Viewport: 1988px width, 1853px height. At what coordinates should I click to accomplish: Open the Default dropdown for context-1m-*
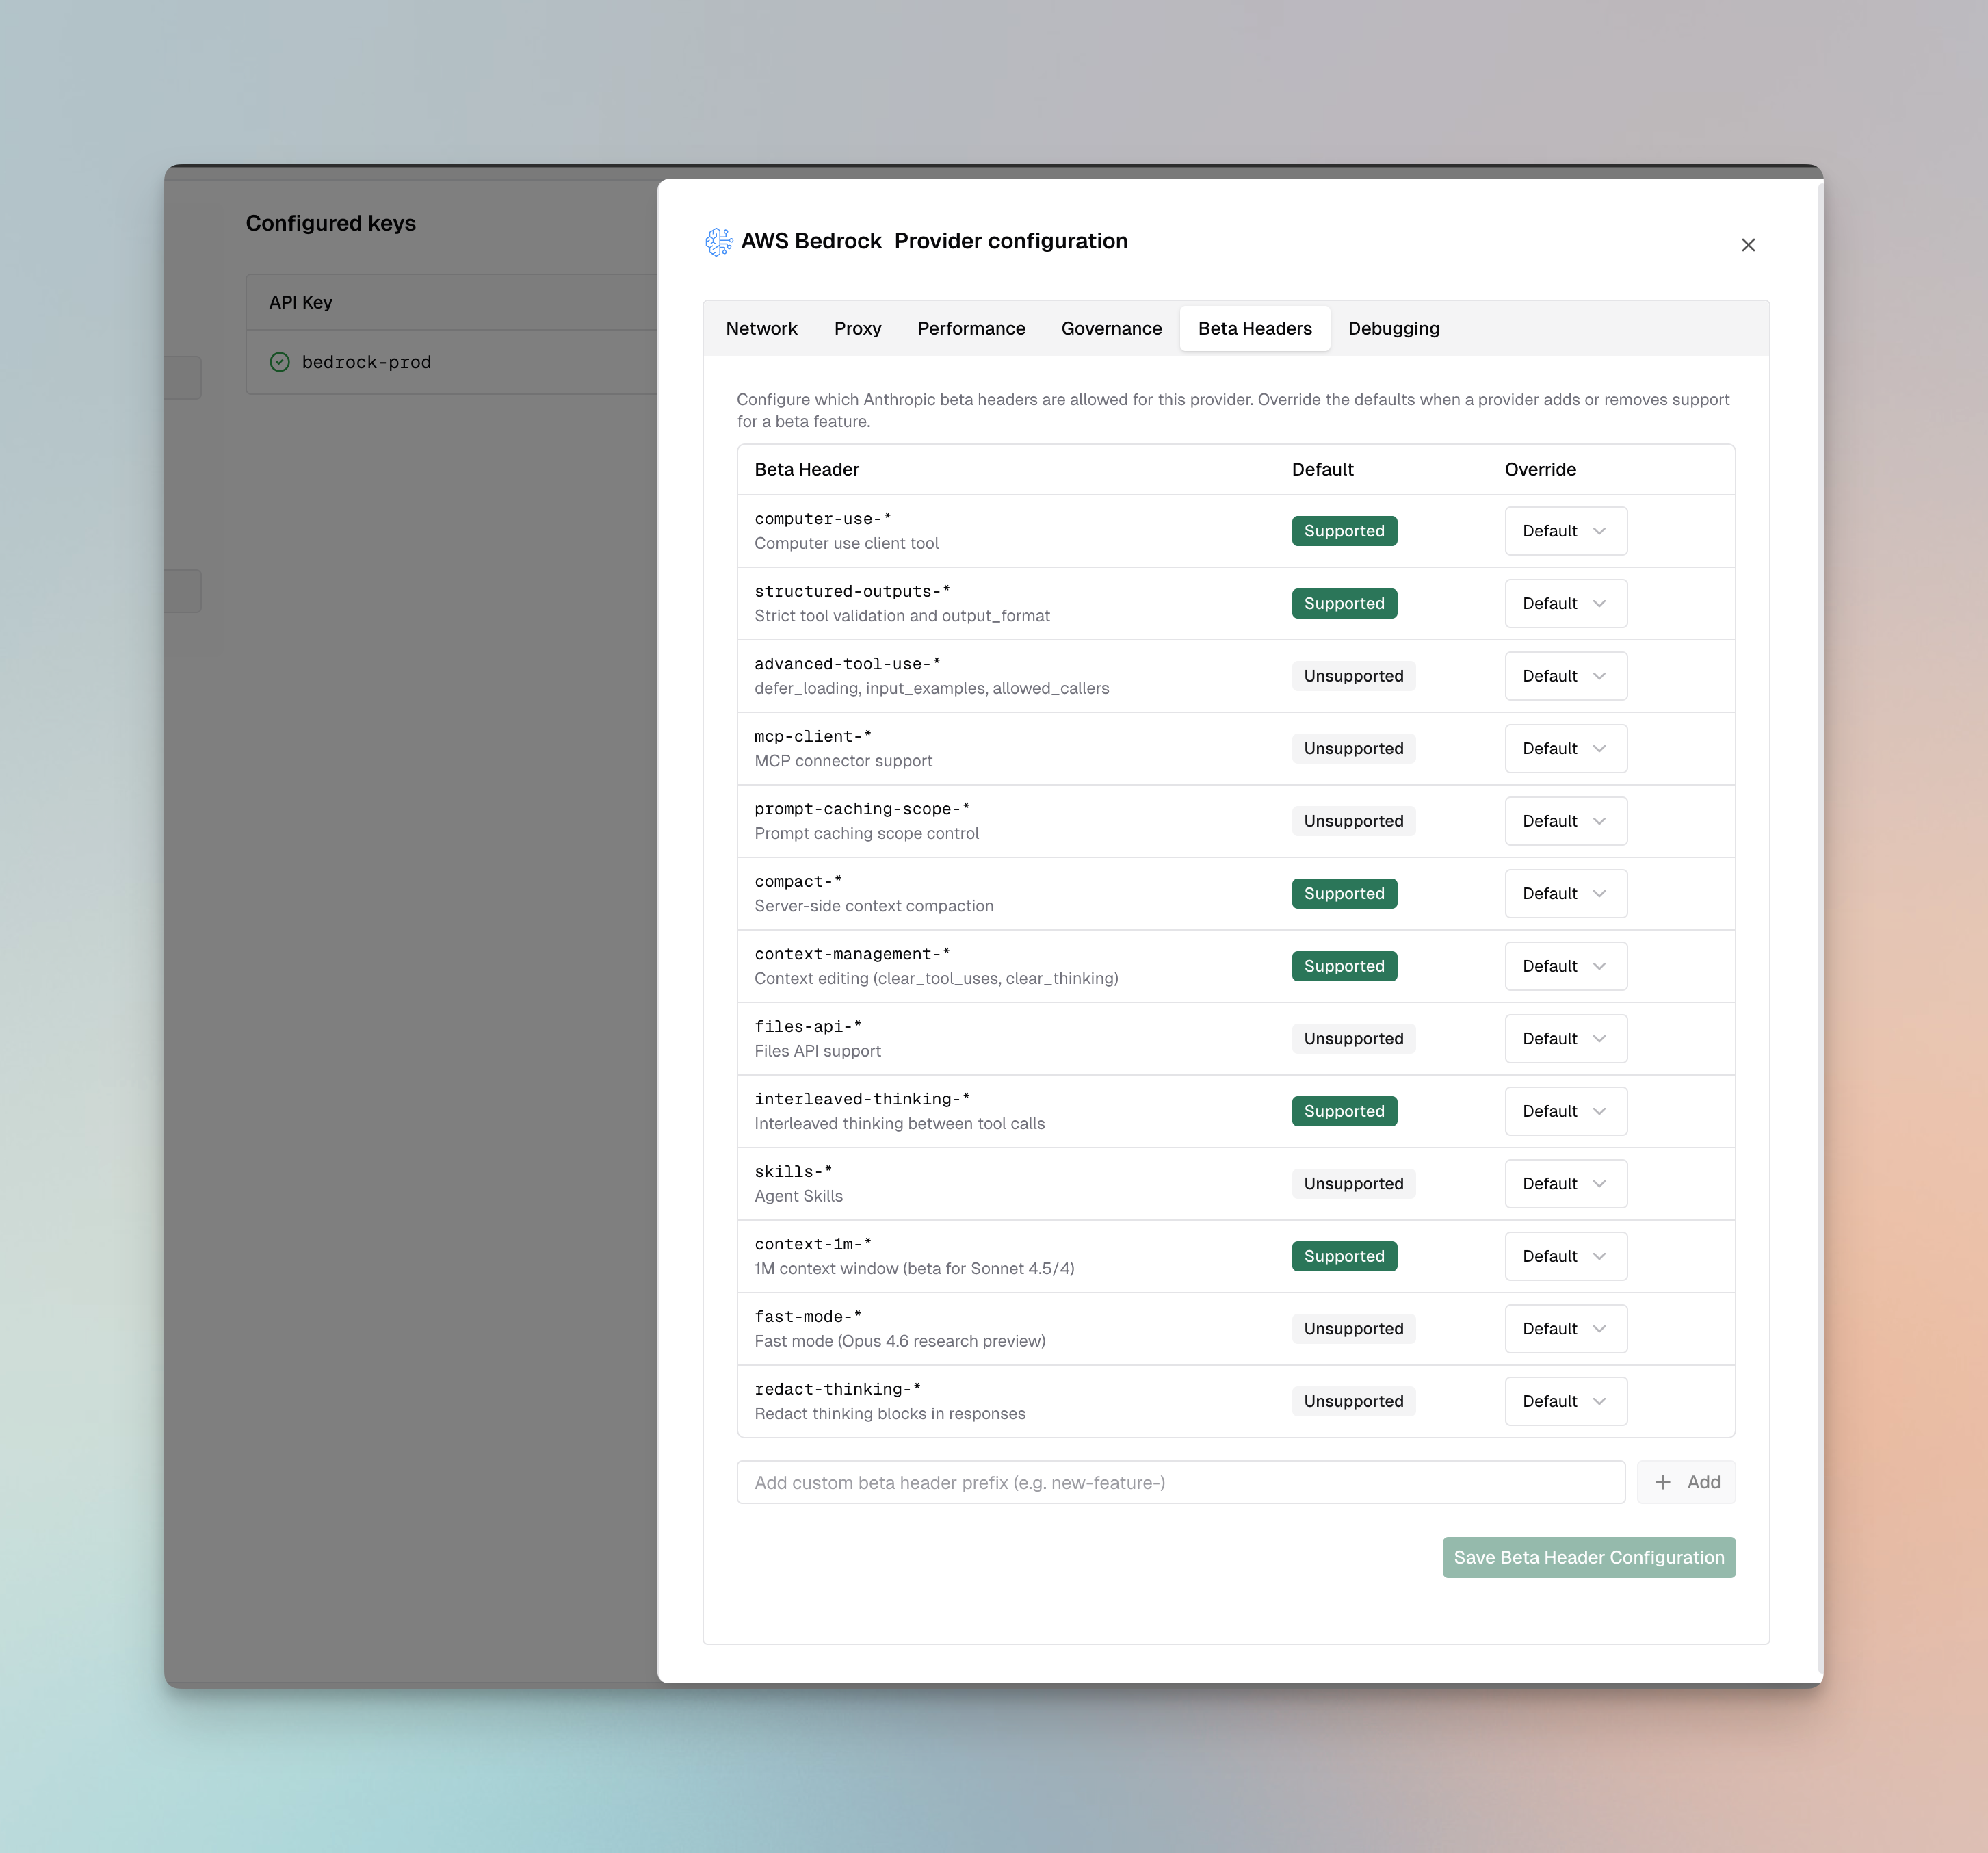1565,1256
